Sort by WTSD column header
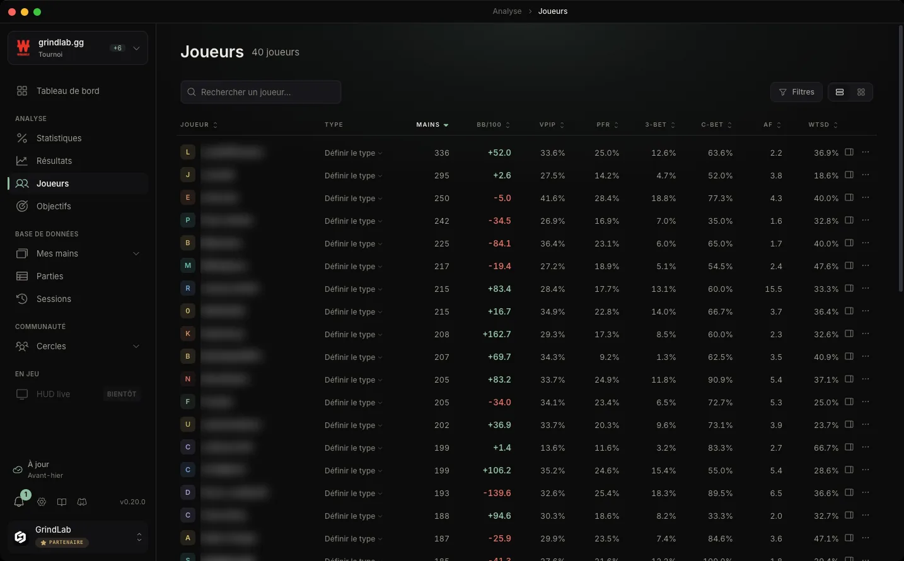Image resolution: width=904 pixels, height=561 pixels. click(x=823, y=125)
